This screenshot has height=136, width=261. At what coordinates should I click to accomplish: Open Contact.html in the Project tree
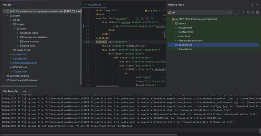point(20,59)
